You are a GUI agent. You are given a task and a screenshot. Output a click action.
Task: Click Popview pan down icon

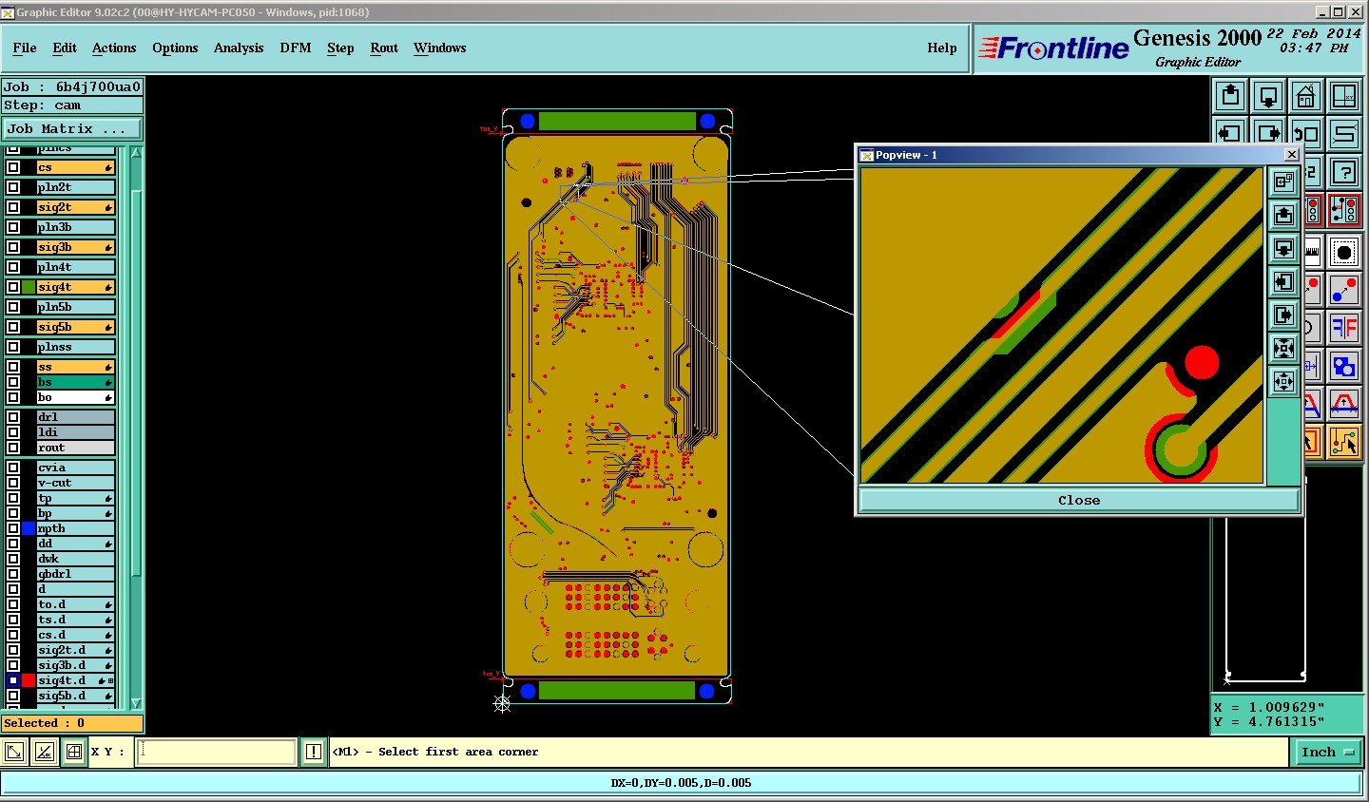click(1283, 249)
